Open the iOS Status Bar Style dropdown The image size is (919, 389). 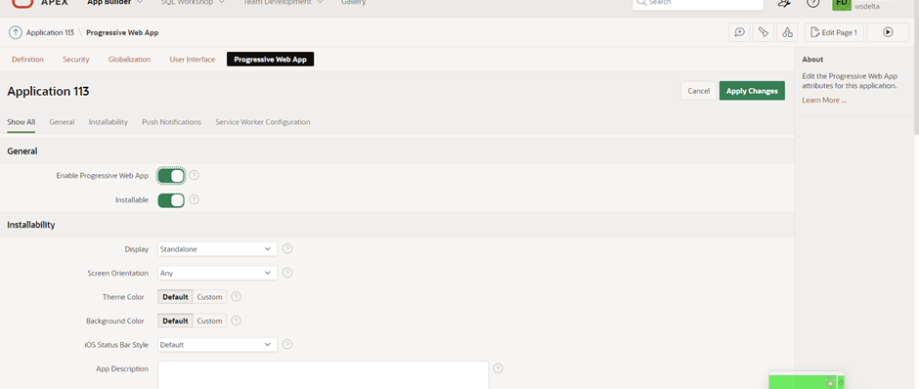[217, 345]
